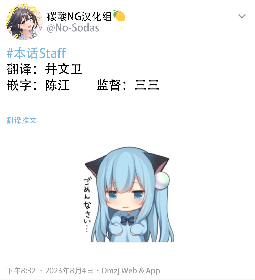
Task: Open the tweet options chevron menu
Action: click(x=242, y=16)
